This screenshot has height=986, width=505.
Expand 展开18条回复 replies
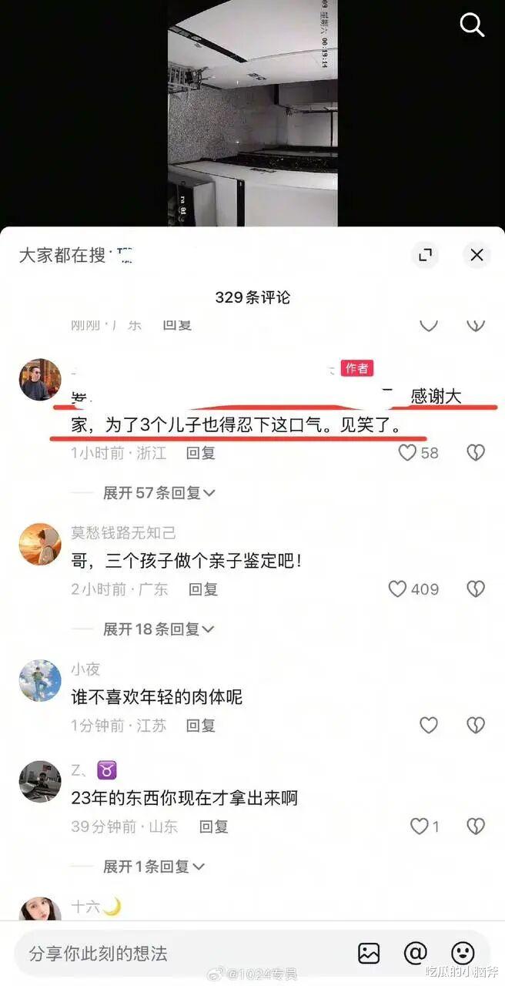tap(159, 629)
